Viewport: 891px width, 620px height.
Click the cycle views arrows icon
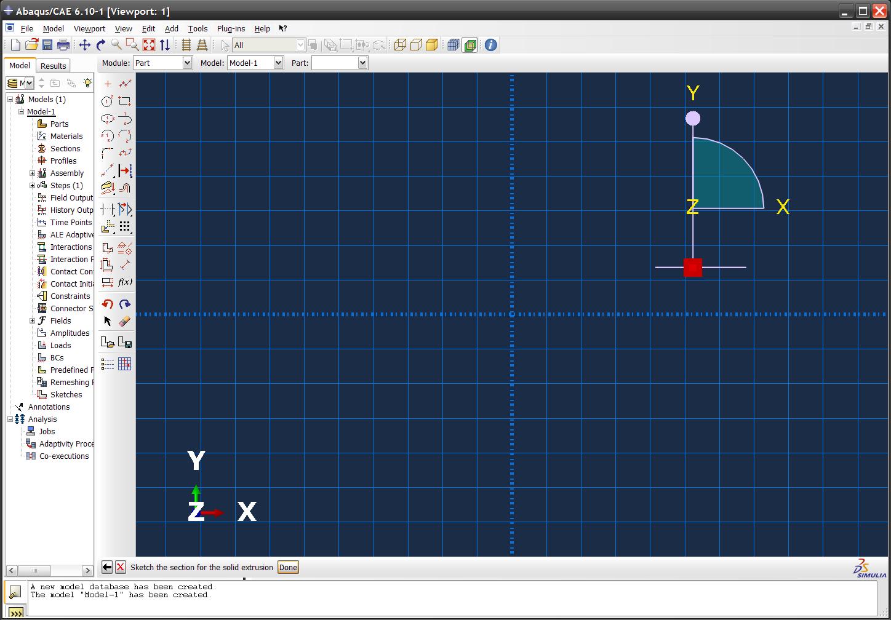click(165, 45)
